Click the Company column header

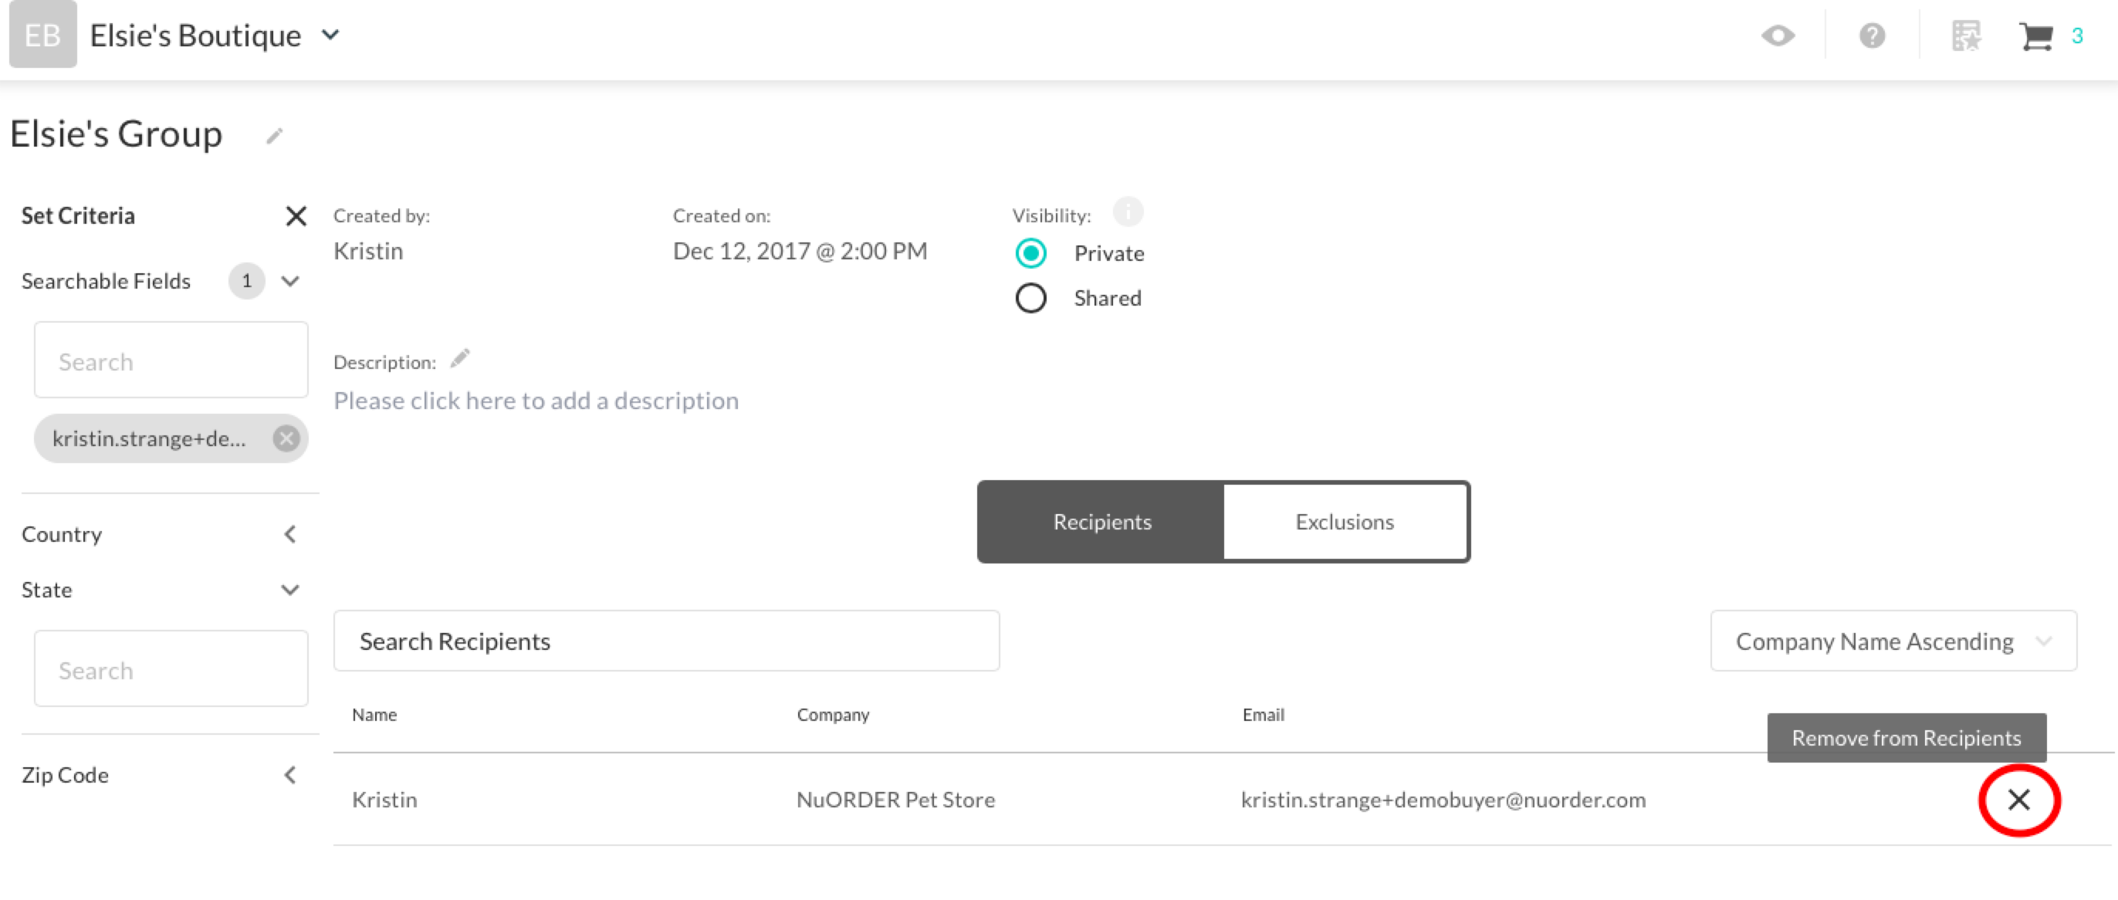tap(833, 715)
